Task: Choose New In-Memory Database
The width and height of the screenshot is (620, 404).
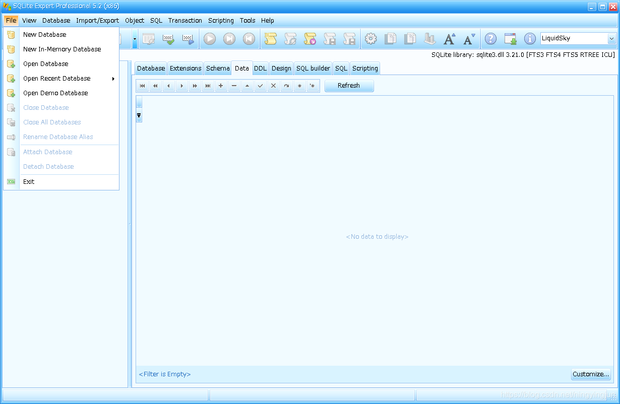Action: [x=61, y=49]
